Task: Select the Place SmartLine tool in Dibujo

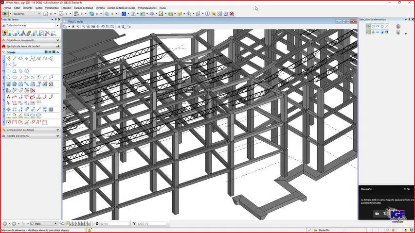Action: point(9,58)
